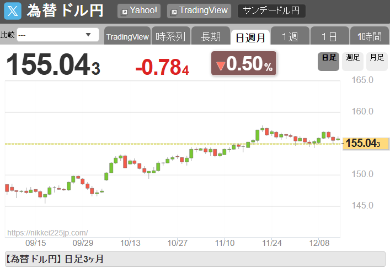
Task: Click the 10/13 date label
Action: (130, 243)
